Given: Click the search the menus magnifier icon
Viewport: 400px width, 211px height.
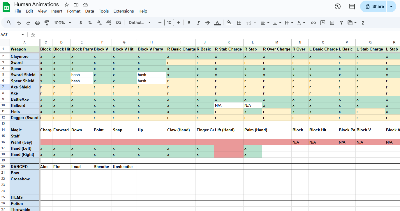Looking at the screenshot, I should [9, 22].
